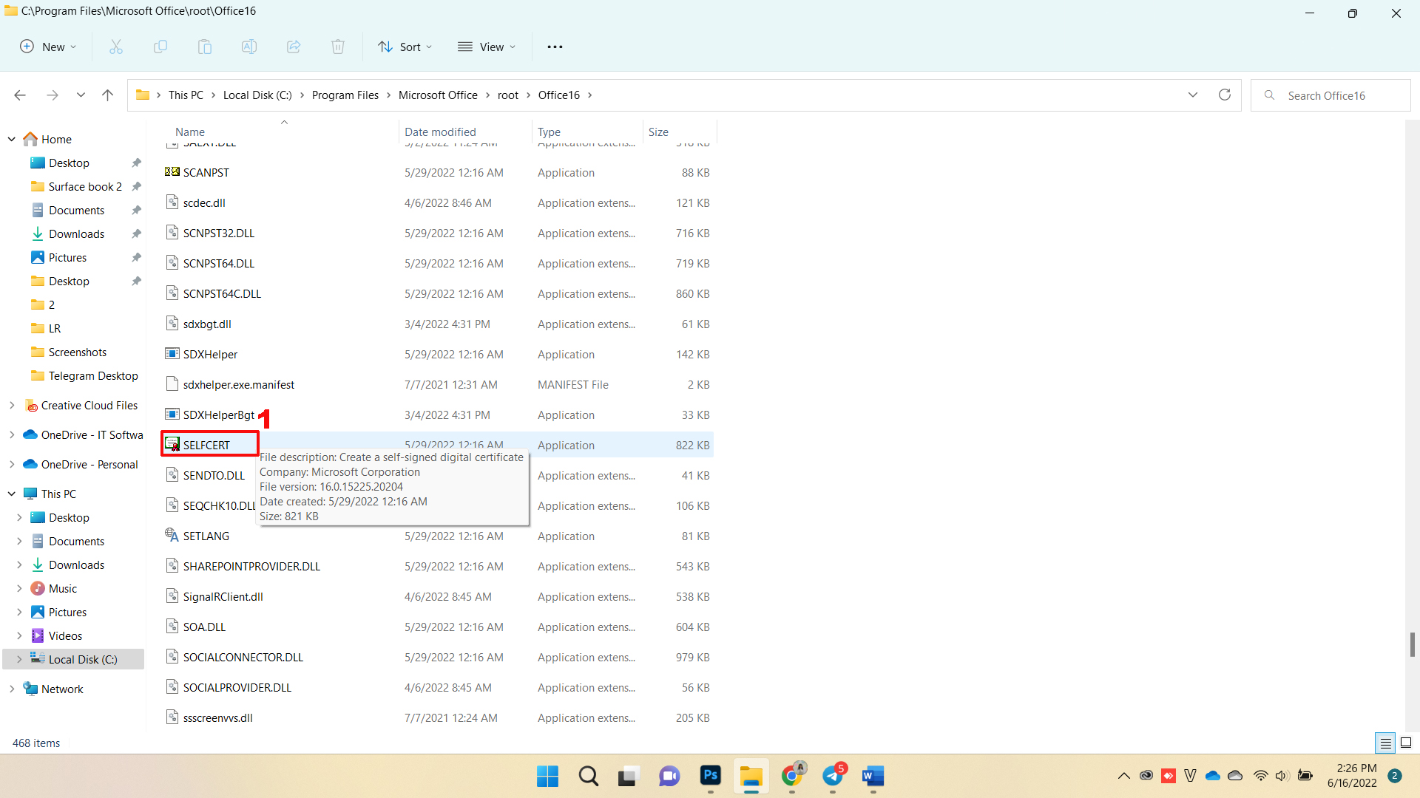Image resolution: width=1420 pixels, height=798 pixels.
Task: Expand OneDrive - Personal node
Action: (x=12, y=464)
